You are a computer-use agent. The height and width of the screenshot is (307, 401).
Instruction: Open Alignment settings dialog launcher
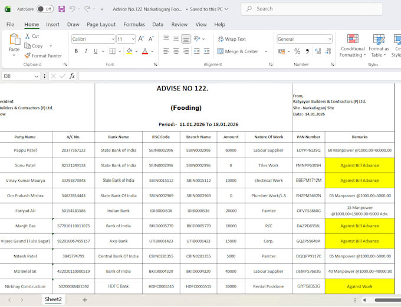[271, 64]
